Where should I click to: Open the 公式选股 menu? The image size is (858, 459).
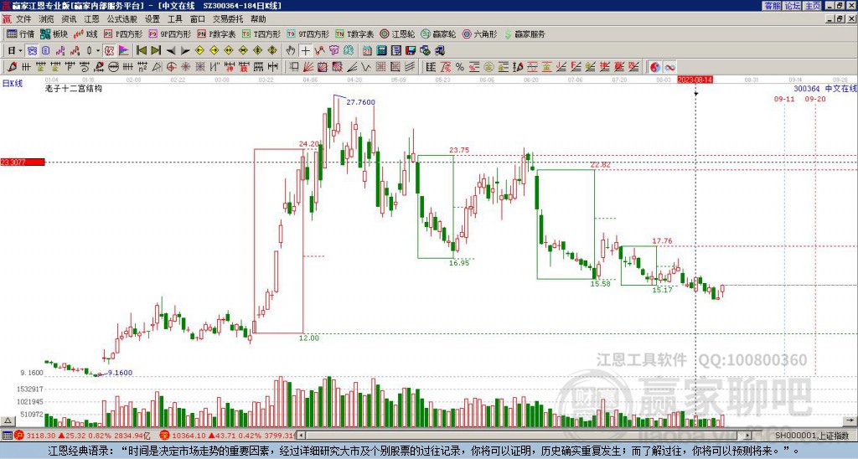(x=122, y=19)
